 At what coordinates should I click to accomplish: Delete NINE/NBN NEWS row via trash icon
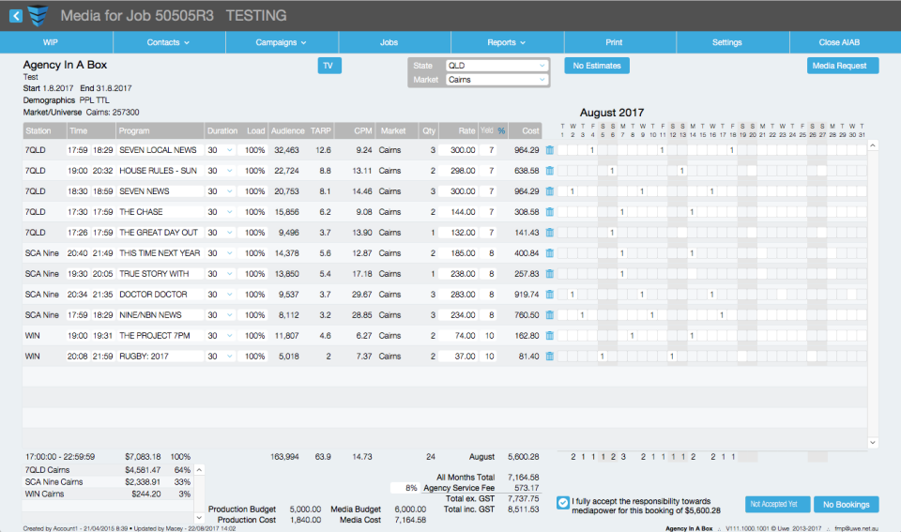549,315
